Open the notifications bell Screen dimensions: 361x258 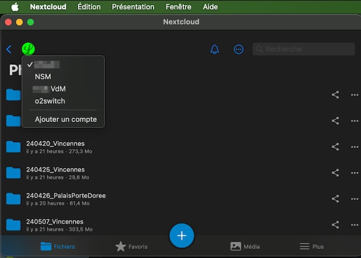(x=214, y=50)
